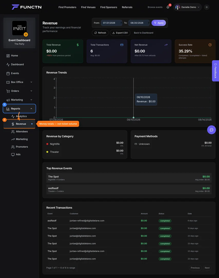Click the Next pagination button
Image resolution: width=219 pixels, height=278 pixels.
(x=207, y=268)
